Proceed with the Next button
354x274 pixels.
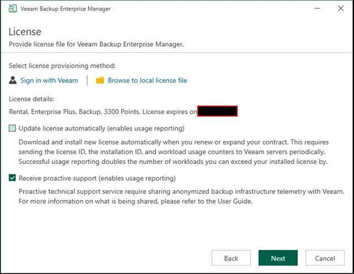(278, 258)
